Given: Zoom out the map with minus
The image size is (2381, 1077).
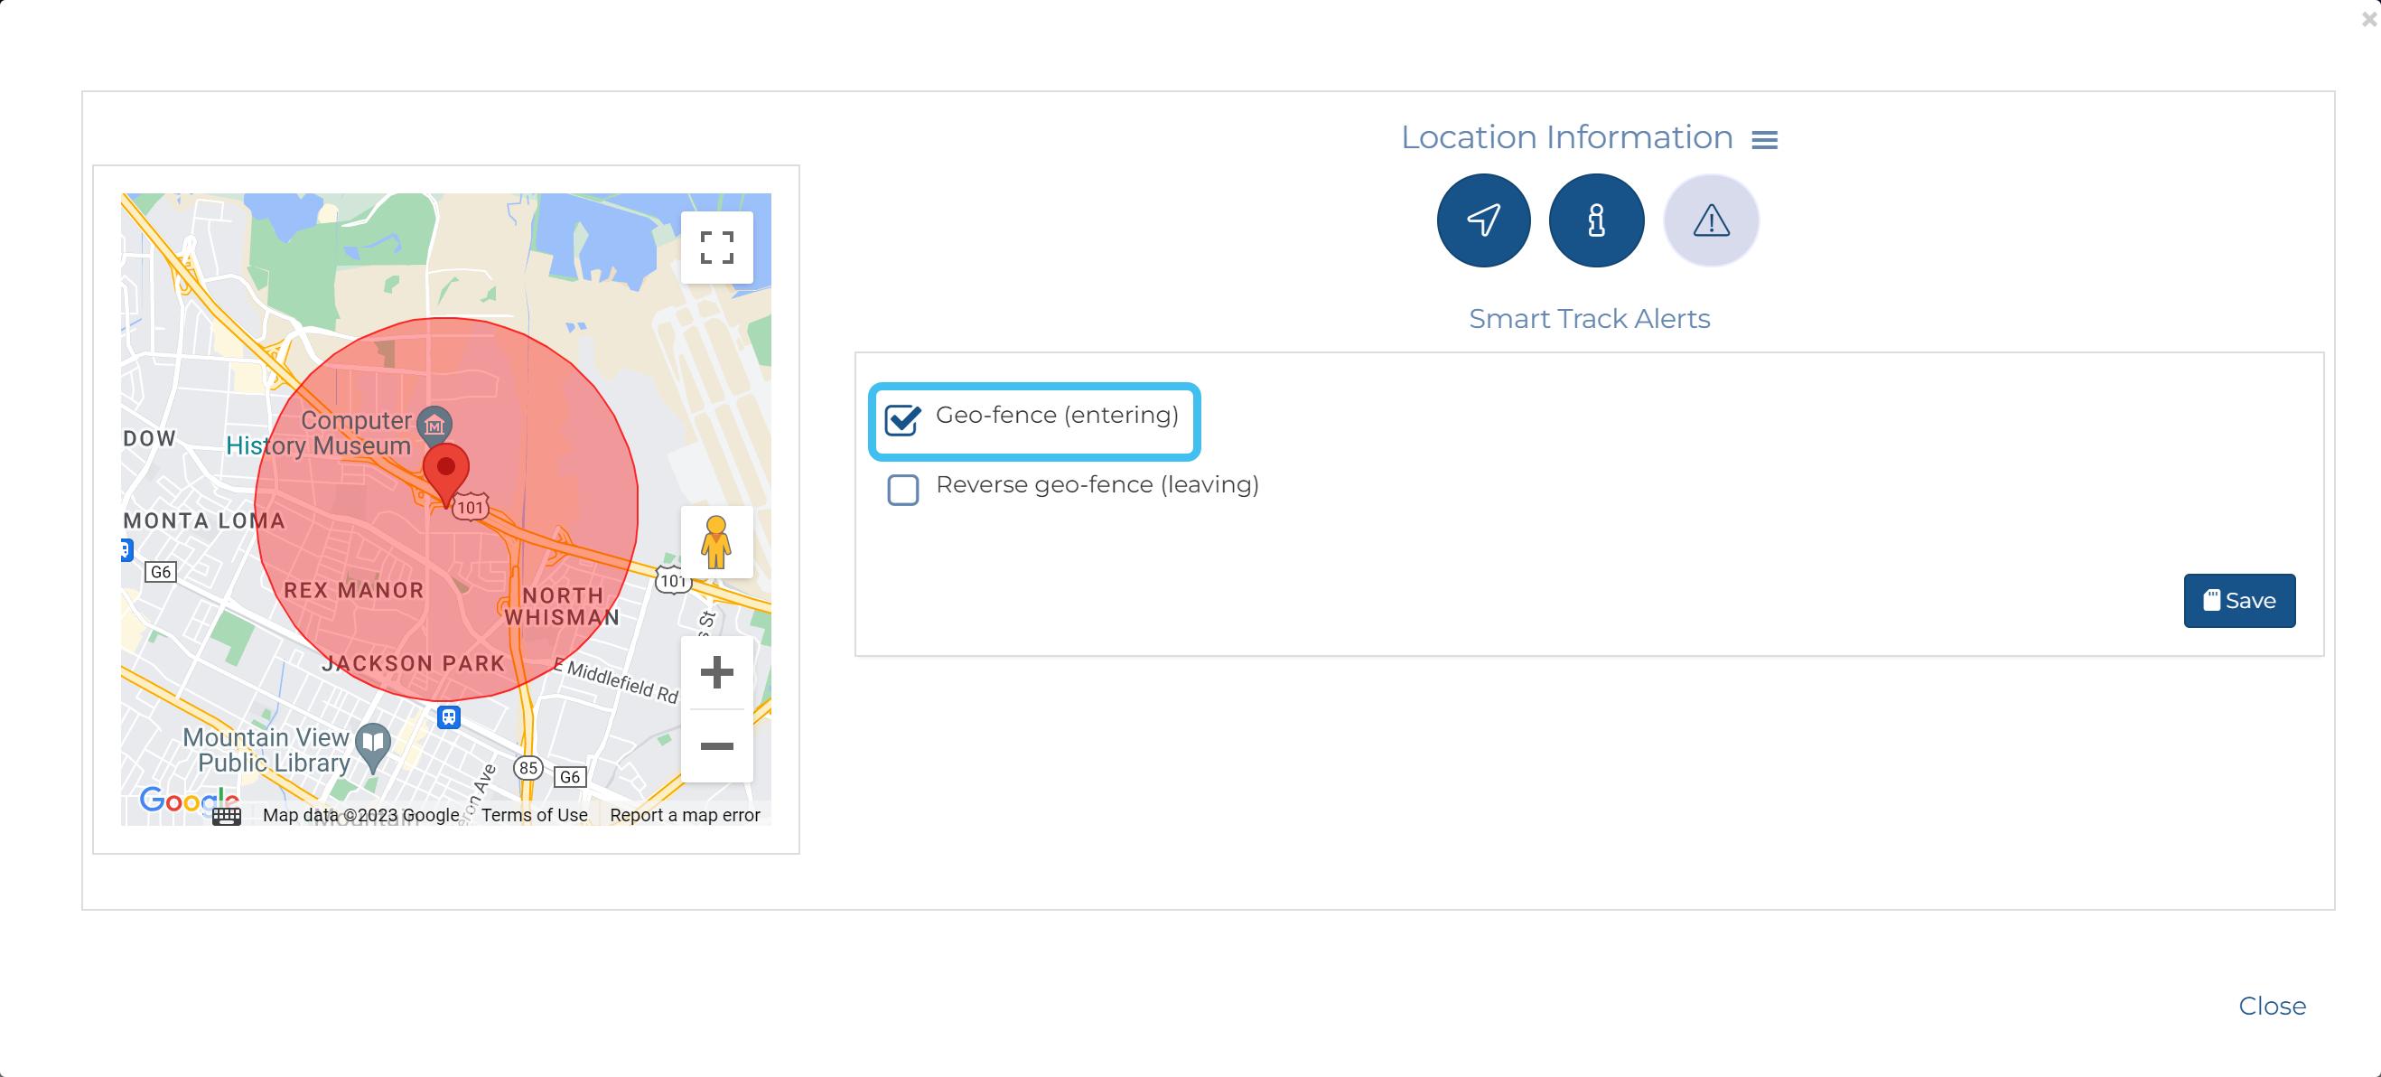Looking at the screenshot, I should pos(716,746).
